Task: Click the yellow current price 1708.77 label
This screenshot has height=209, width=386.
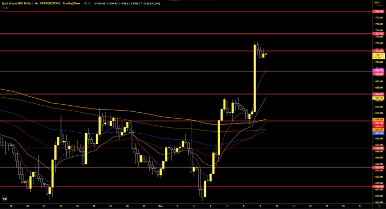Action: [x=378, y=56]
